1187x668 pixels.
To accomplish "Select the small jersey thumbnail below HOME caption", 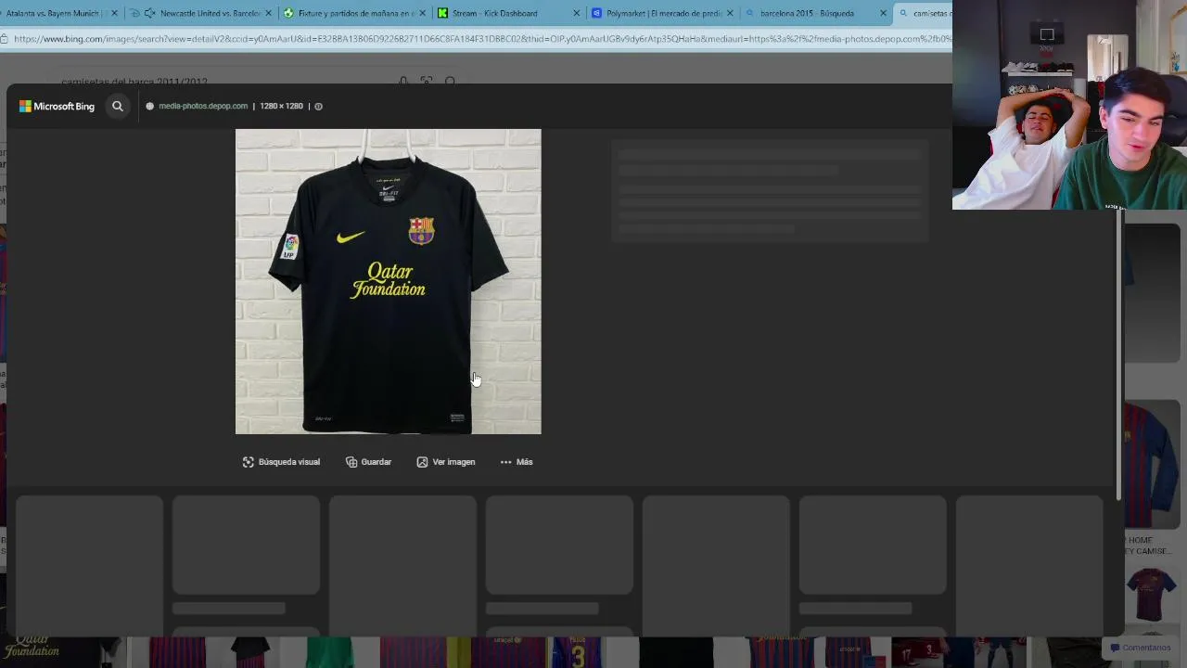I will [1151, 595].
